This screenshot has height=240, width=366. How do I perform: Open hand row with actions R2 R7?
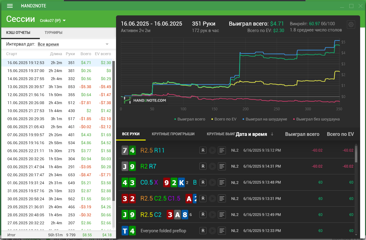(x=236, y=166)
